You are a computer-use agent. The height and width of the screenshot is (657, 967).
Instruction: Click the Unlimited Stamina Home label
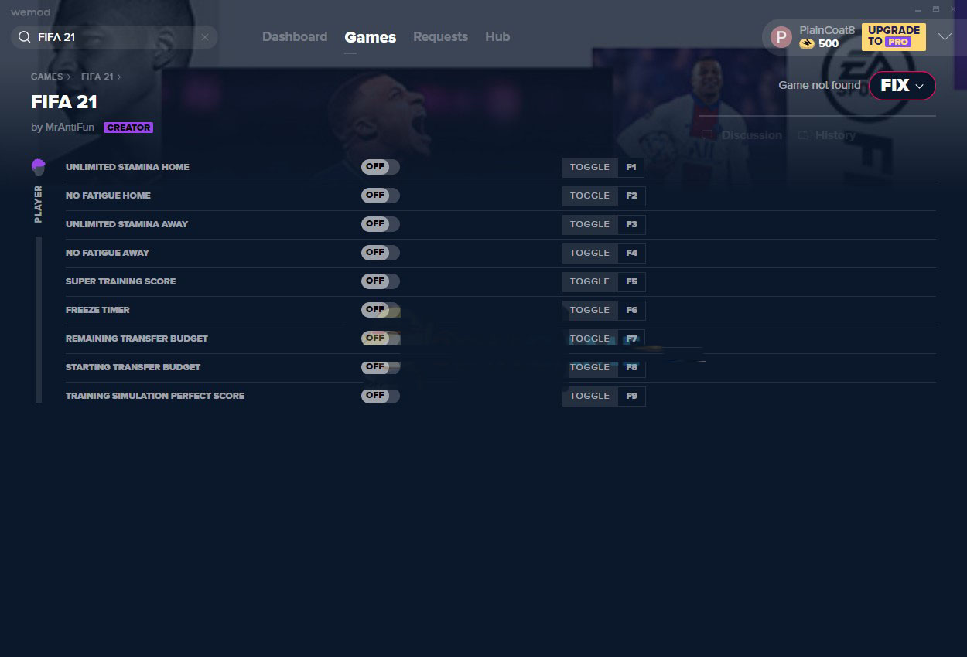coord(128,167)
